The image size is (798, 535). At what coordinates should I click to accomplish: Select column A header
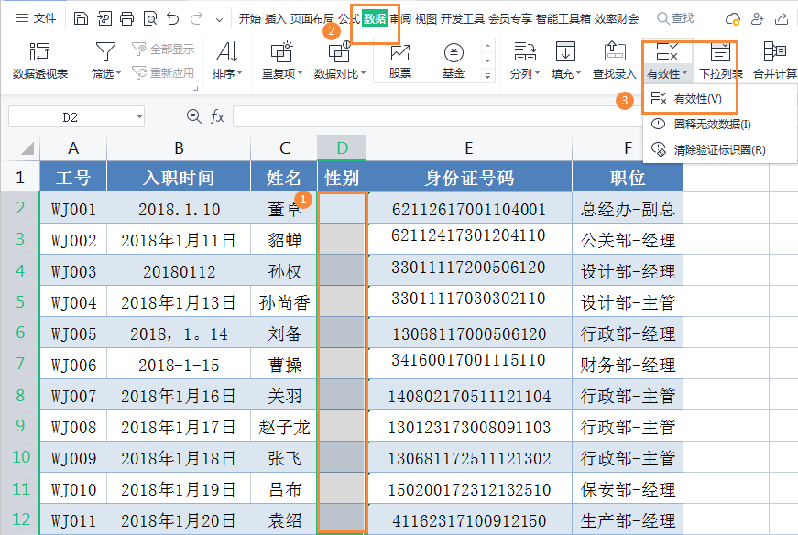point(73,148)
